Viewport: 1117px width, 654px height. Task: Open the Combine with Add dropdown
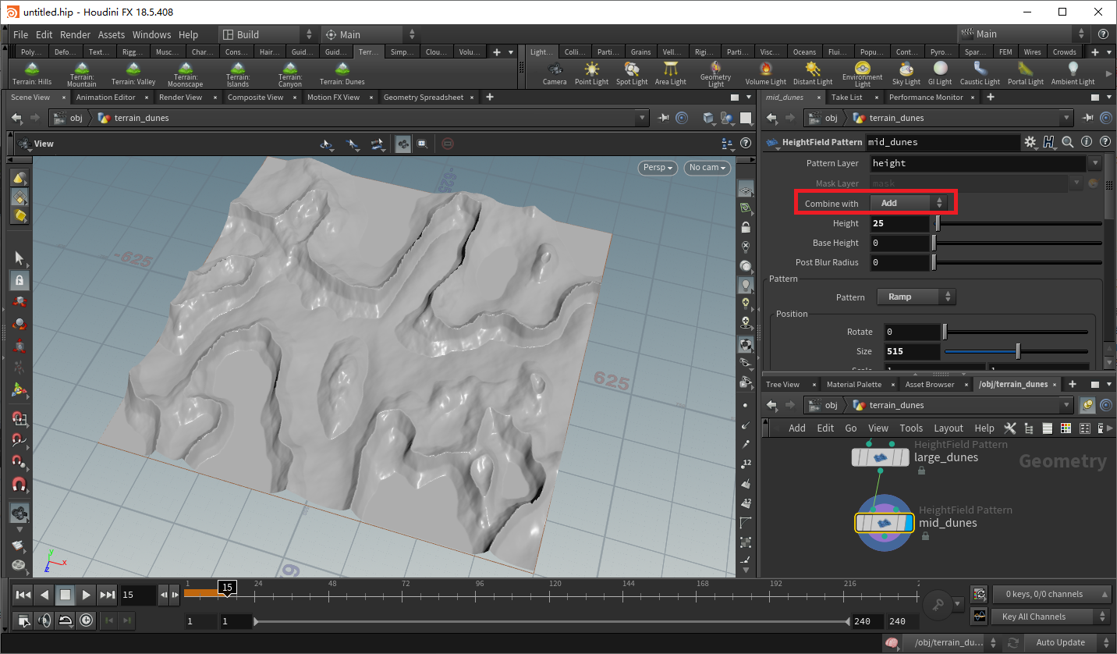tap(908, 203)
